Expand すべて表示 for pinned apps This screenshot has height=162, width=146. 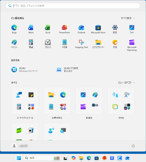(128, 18)
